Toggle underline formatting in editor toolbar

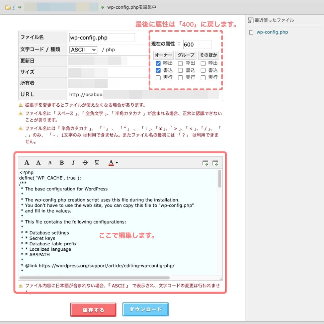96,162
